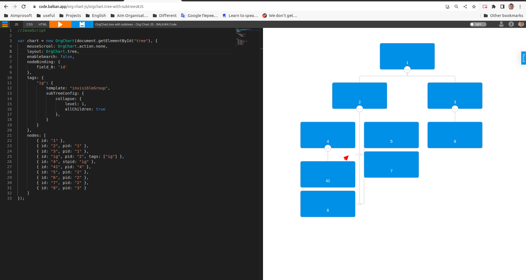Screen dimensions: 526x280
Task: Run the code with the orange play icon
Action: (60, 24)
